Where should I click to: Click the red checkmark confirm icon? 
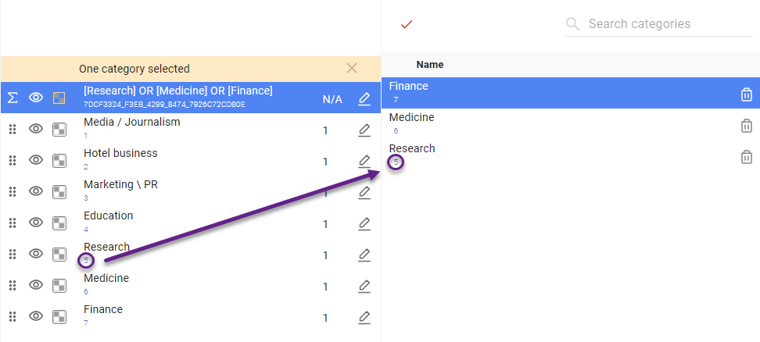406,24
